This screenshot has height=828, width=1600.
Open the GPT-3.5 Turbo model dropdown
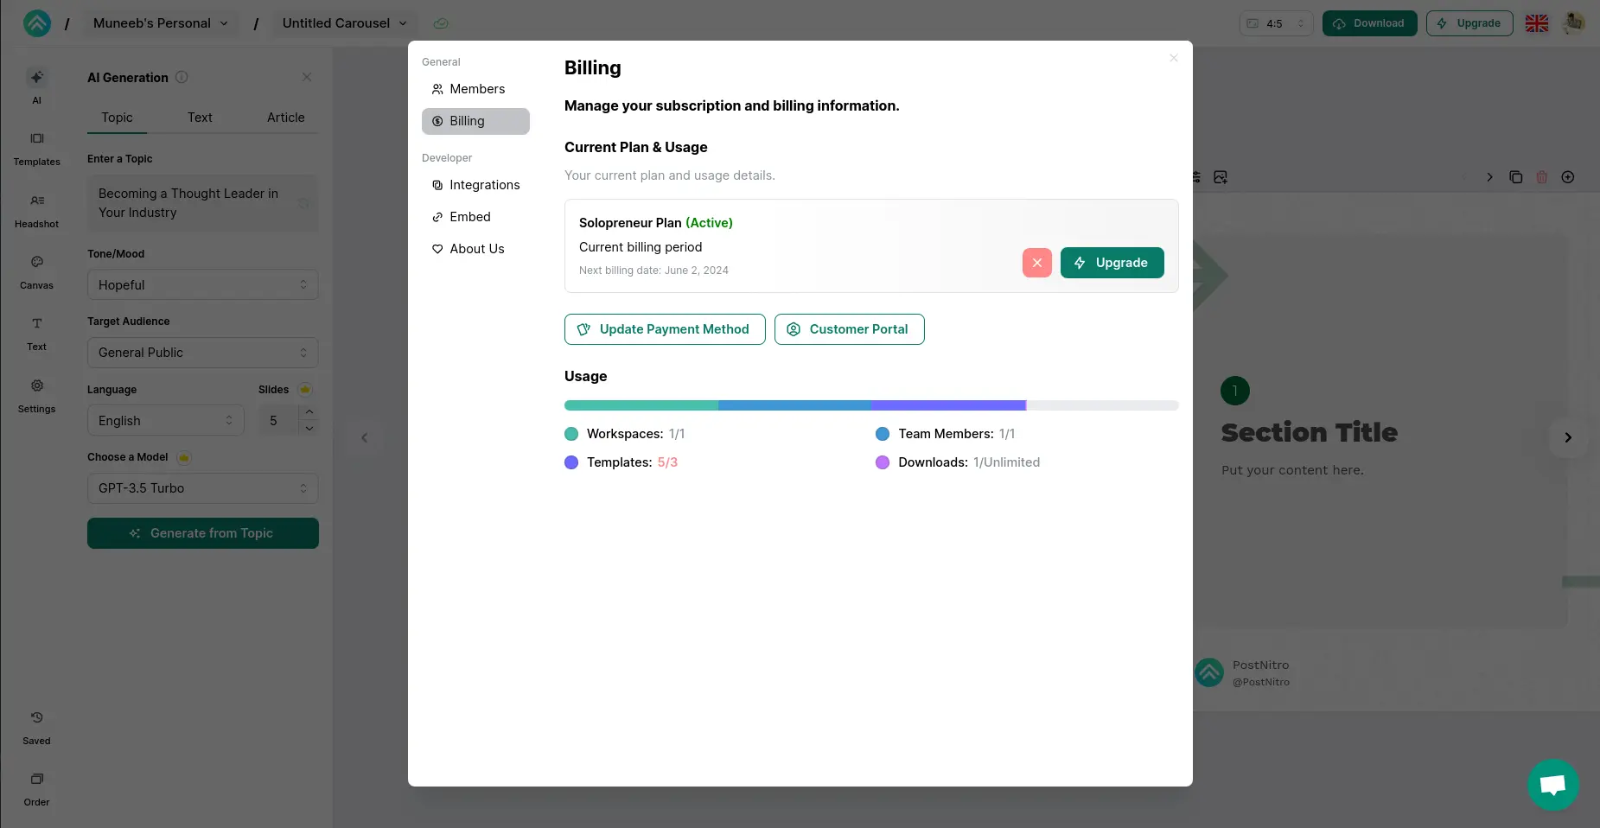click(202, 488)
